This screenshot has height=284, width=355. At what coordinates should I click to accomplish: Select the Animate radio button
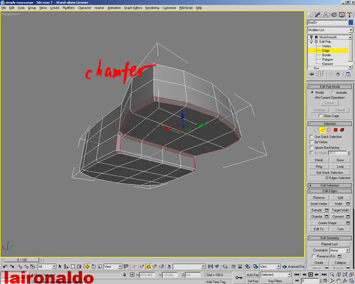tap(333, 93)
